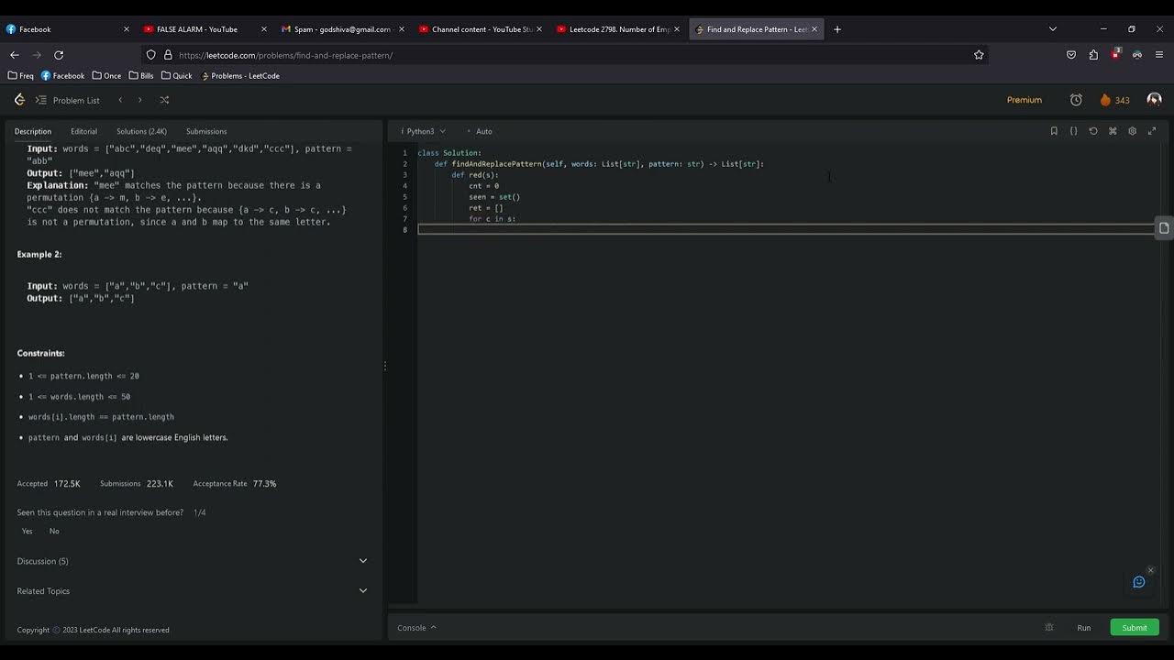Click the panel divider handle
1174x660 pixels.
pos(385,366)
